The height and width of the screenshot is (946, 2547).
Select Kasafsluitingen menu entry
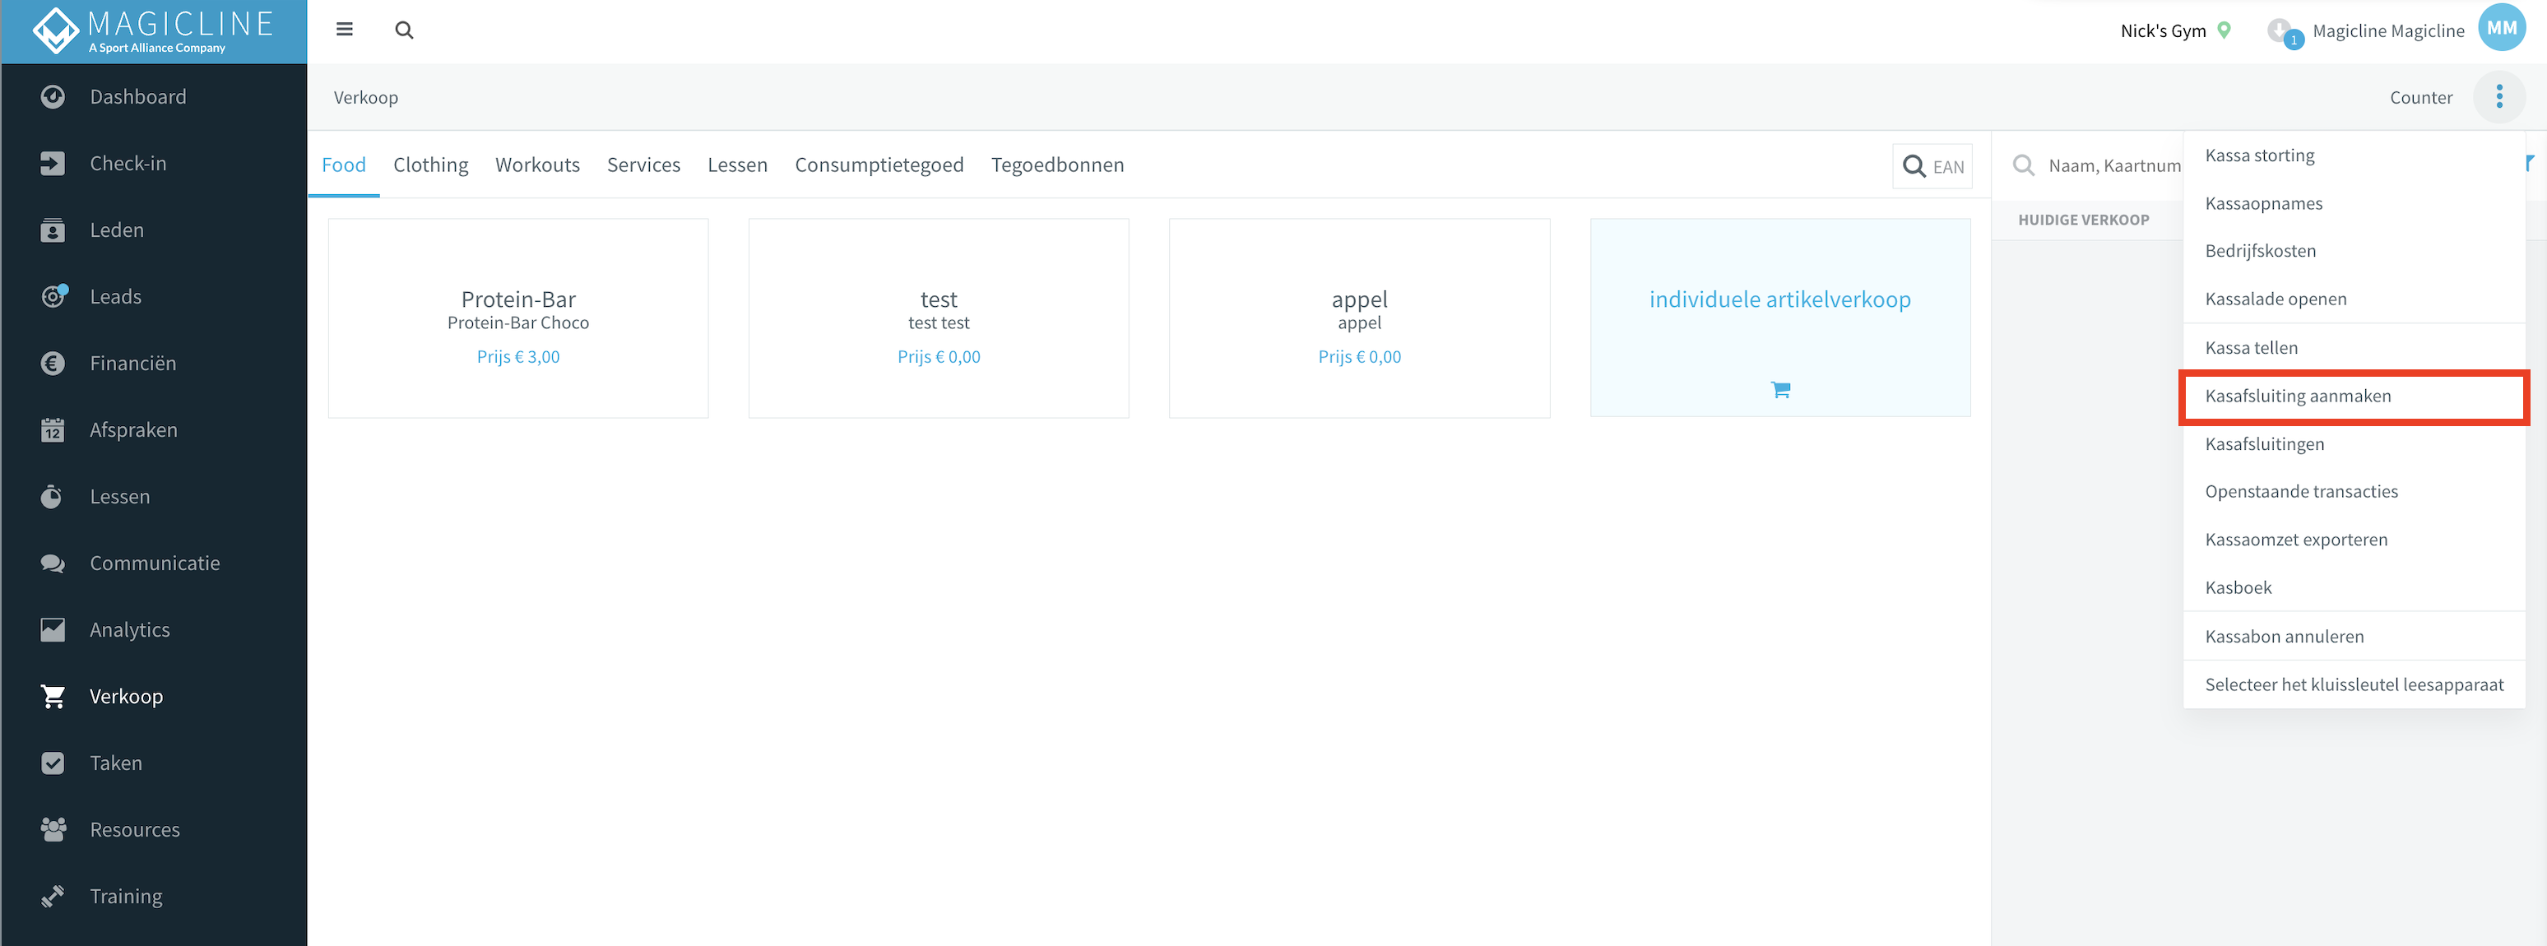click(2353, 444)
